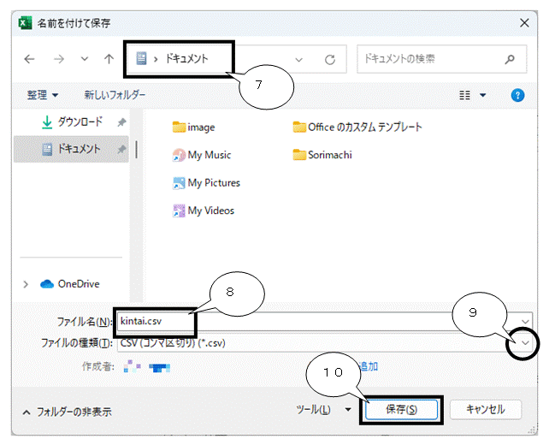The image size is (549, 445).
Task: Open the image folder
Action: 200,128
